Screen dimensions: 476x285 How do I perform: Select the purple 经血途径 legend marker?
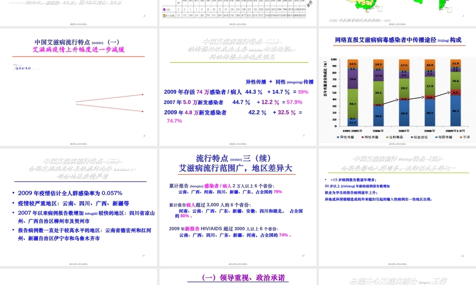[x=411, y=137]
